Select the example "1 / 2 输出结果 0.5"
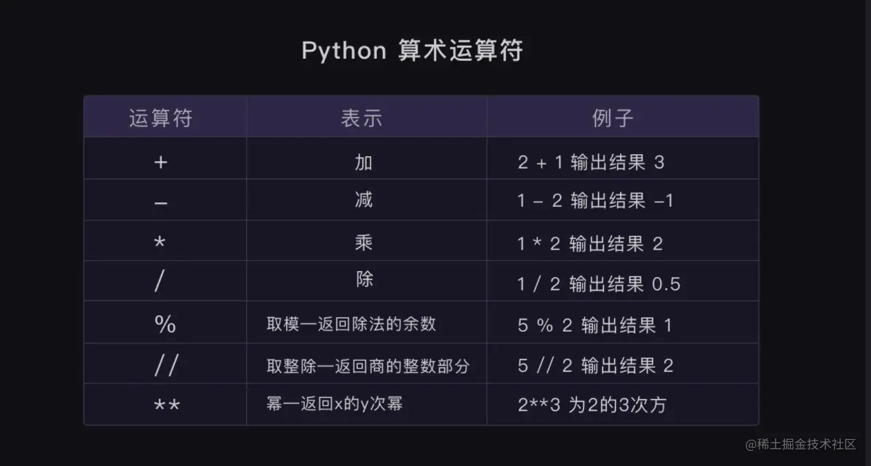Image resolution: width=871 pixels, height=466 pixels. tap(599, 283)
